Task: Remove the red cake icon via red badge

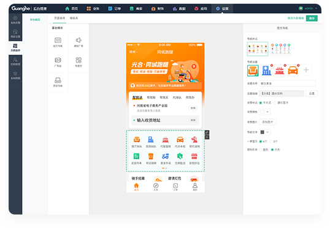Action: point(285,66)
